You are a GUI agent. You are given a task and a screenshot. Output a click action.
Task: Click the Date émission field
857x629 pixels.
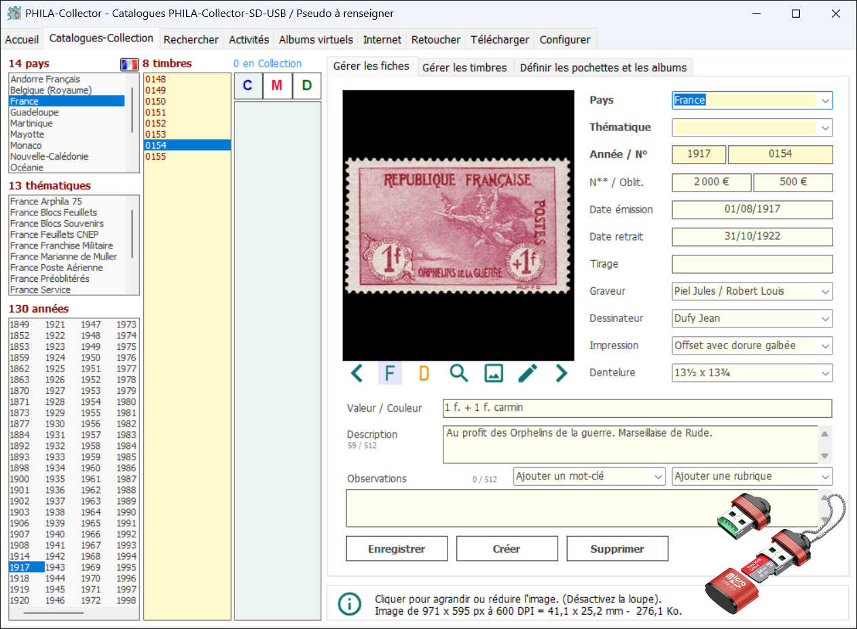(x=752, y=209)
